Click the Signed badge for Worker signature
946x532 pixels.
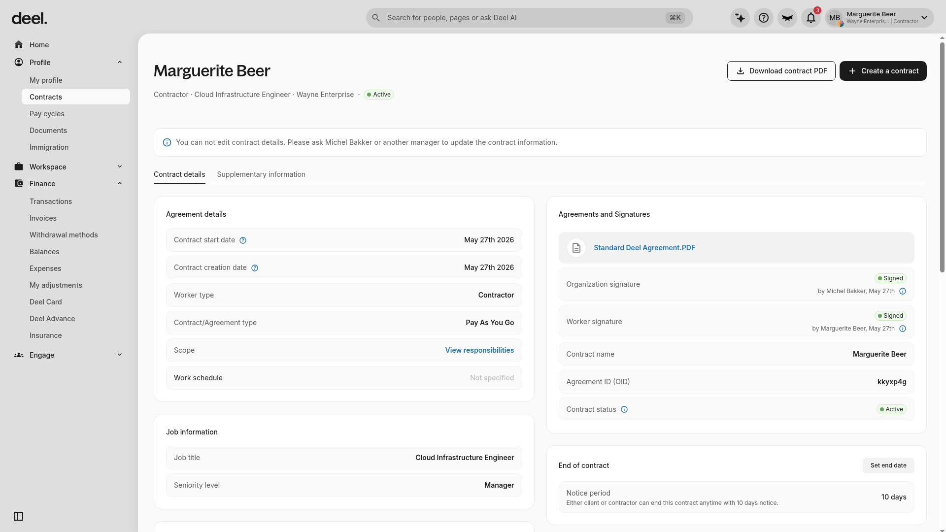pyautogui.click(x=890, y=316)
